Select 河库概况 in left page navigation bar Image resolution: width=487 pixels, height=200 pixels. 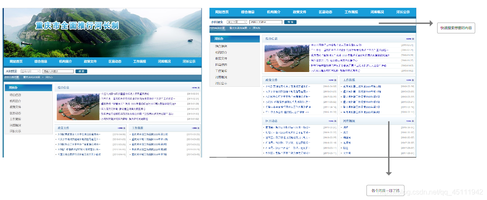point(164,62)
